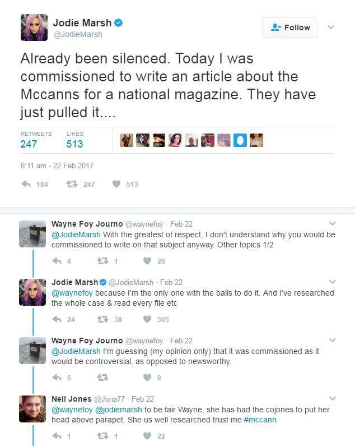This screenshot has height=446, width=355.
Task: Reply to Wayne Foy's tweet about controversial commission
Action: coord(57,378)
